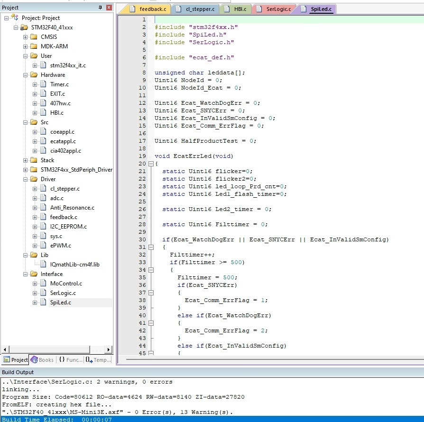Image resolution: width=424 pixels, height=422 pixels.
Task: Select Anti_Resonance.c in the tree
Action: (72, 208)
